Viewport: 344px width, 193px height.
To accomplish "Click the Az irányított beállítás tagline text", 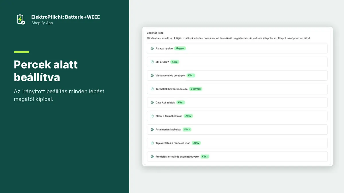I will pyautogui.click(x=59, y=95).
